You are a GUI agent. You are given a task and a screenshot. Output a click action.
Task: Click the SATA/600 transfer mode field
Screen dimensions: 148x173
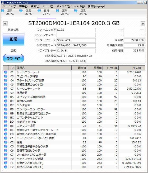click(x=76, y=45)
